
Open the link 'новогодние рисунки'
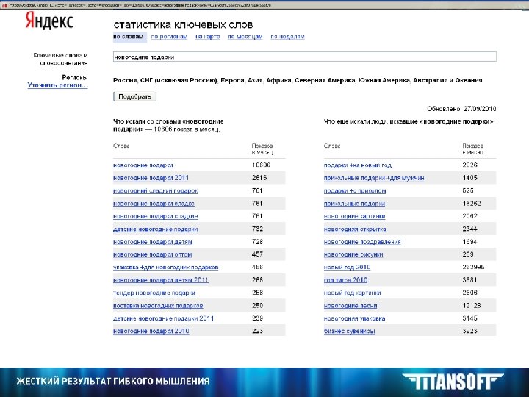(x=353, y=254)
